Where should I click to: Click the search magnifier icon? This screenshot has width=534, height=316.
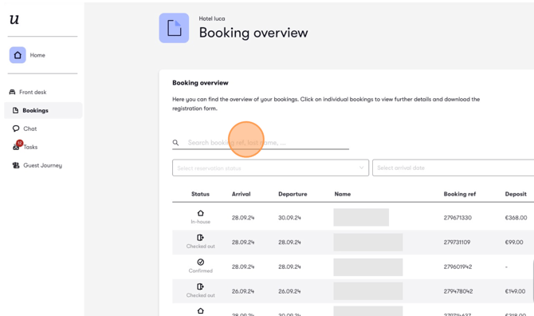click(x=175, y=143)
